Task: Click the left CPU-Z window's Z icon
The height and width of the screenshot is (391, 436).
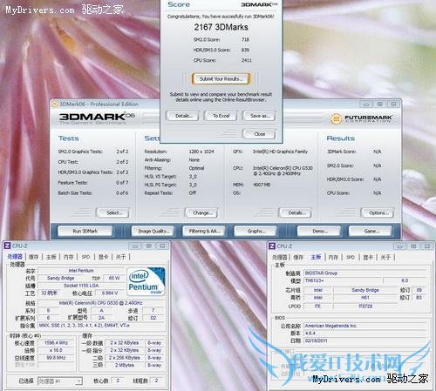Action: (x=7, y=246)
